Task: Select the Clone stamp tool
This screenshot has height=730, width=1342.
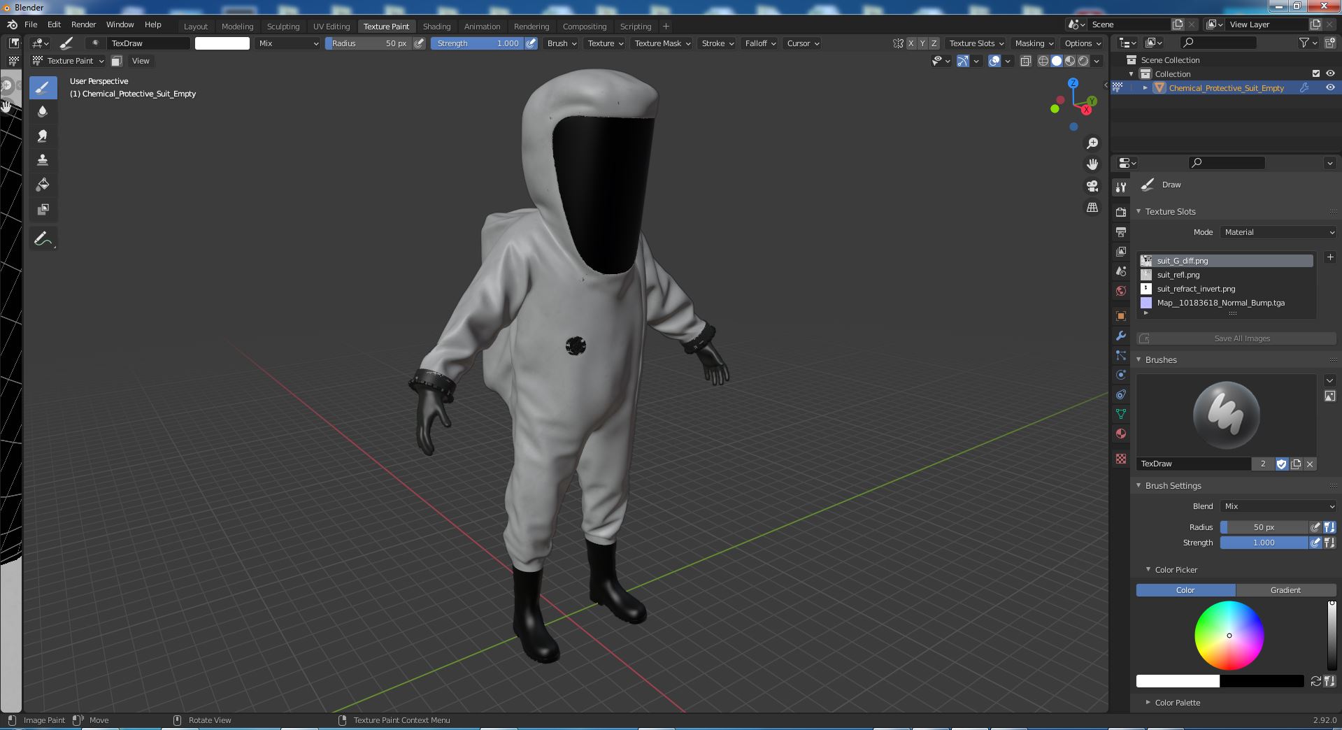Action: coord(43,160)
